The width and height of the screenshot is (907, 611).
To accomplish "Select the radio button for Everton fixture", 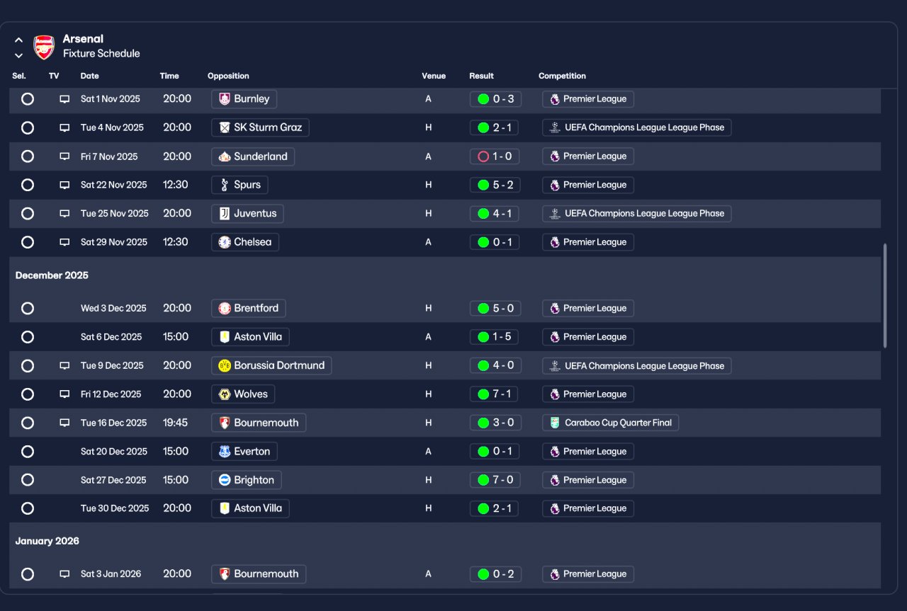I will pyautogui.click(x=28, y=451).
